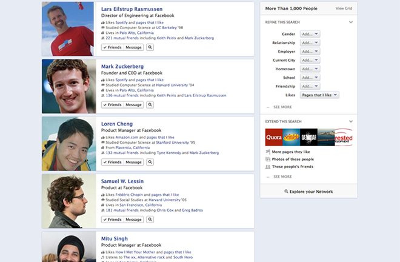Click See More under Refine This Search

tap(282, 107)
